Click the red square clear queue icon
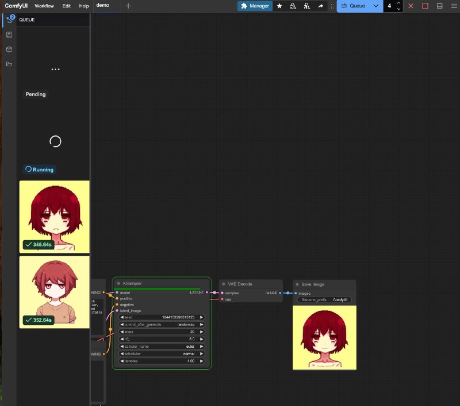The image size is (460, 406). tap(425, 6)
